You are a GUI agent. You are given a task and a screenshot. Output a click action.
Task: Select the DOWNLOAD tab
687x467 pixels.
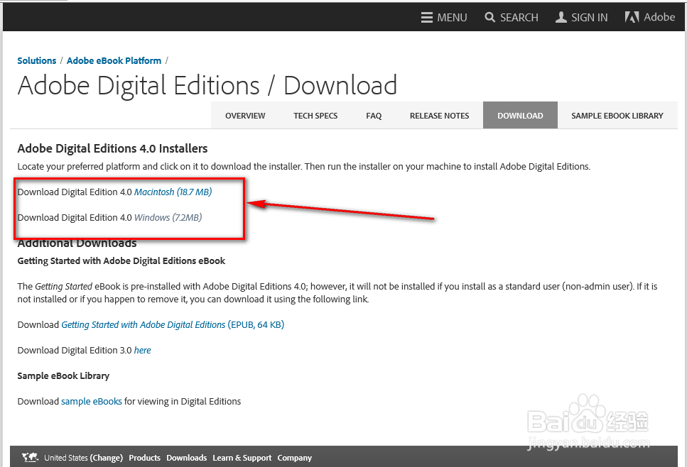click(520, 116)
